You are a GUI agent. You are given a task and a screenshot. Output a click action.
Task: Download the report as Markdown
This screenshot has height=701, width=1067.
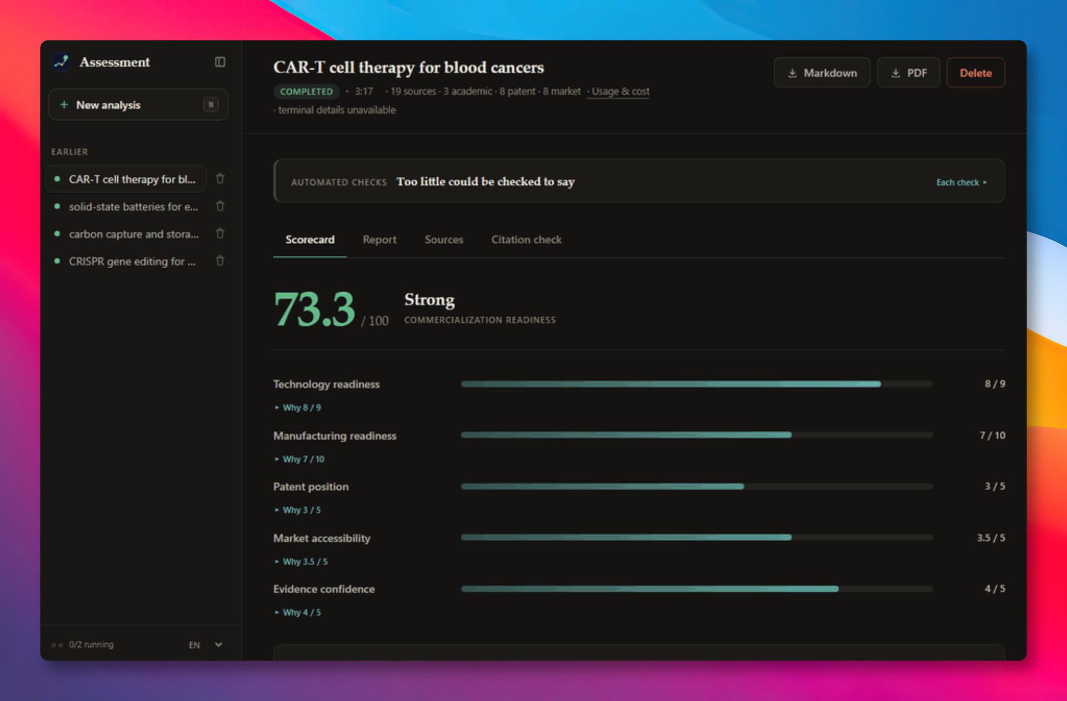[x=822, y=73]
